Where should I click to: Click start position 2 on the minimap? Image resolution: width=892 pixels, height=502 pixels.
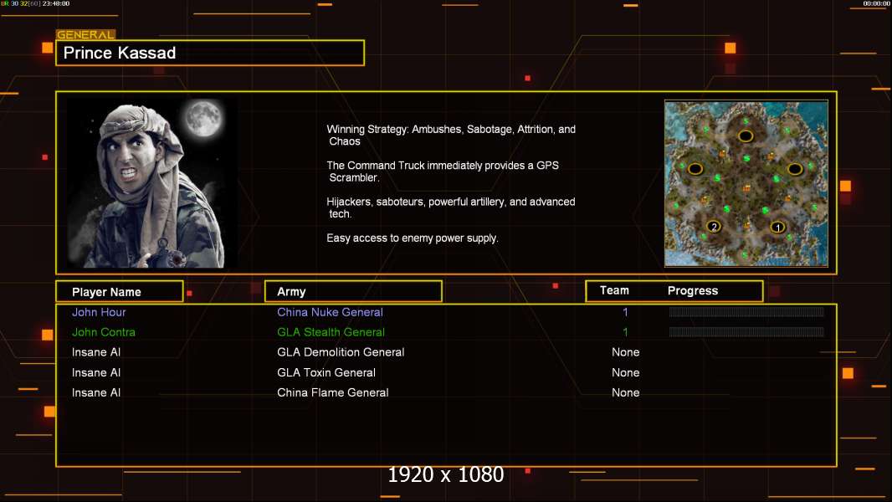[x=714, y=227]
